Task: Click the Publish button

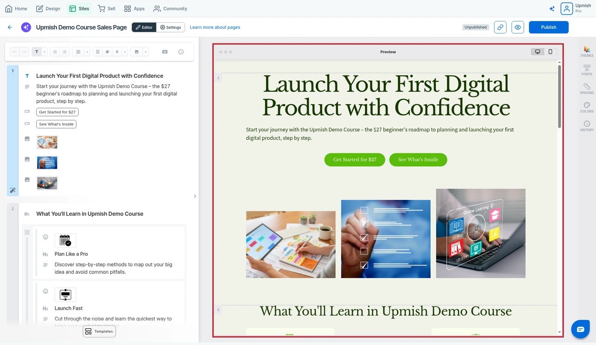Action: pyautogui.click(x=549, y=27)
